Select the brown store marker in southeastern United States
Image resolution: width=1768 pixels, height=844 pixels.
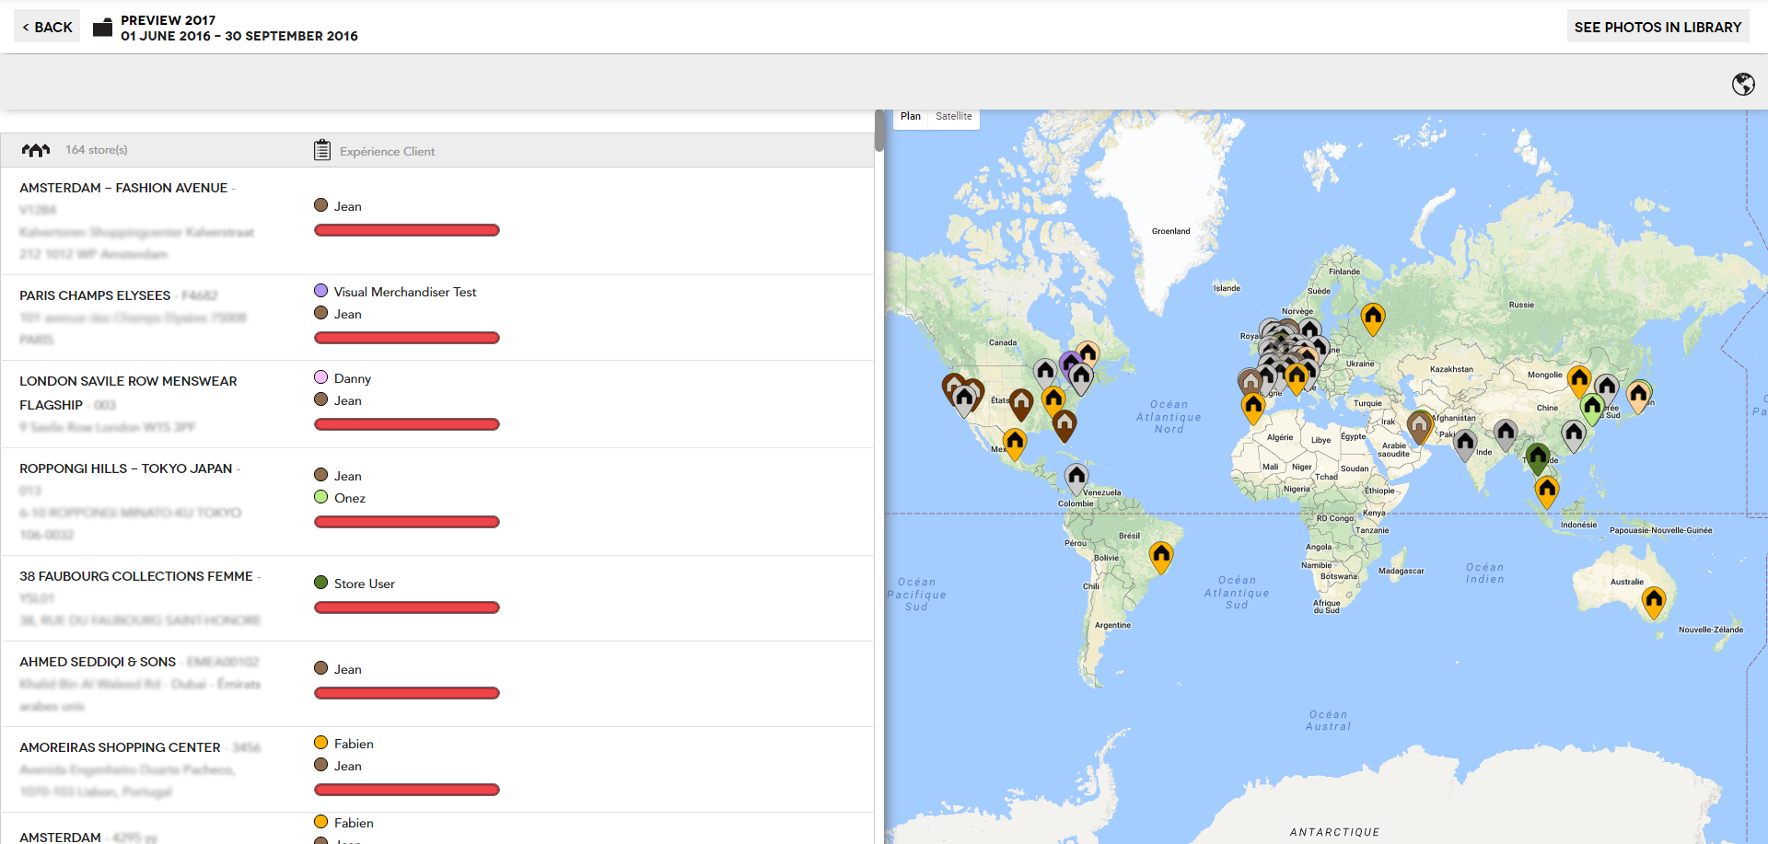1064,424
